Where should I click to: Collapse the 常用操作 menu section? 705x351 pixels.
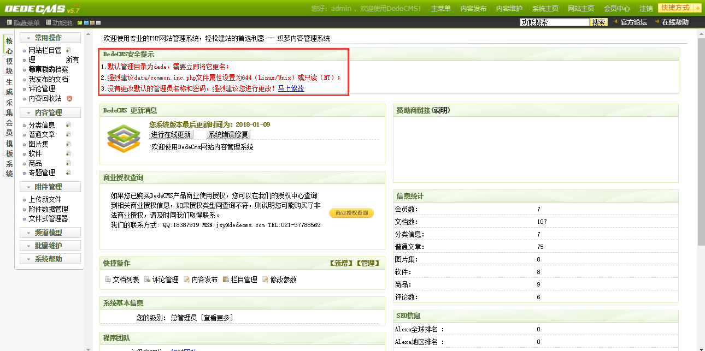pyautogui.click(x=50, y=38)
